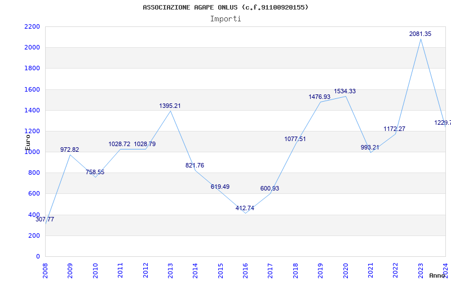The width and height of the screenshot is (451, 281).
Task: Click the Importi subtitle
Action: (x=225, y=19)
